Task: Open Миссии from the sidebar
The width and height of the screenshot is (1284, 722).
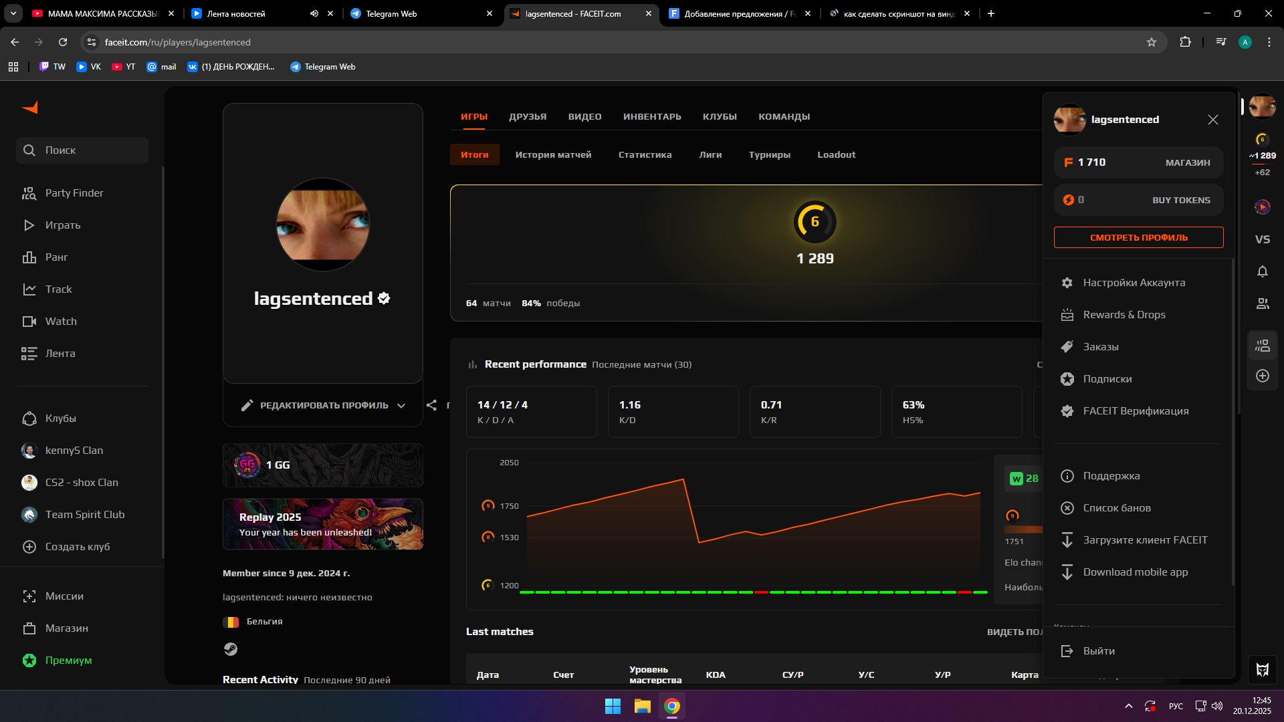Action: (x=29, y=596)
